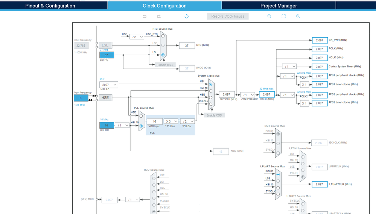Viewport: 376px width, 214px height.
Task: Redo the clock configuration change
Action: tap(159, 16)
